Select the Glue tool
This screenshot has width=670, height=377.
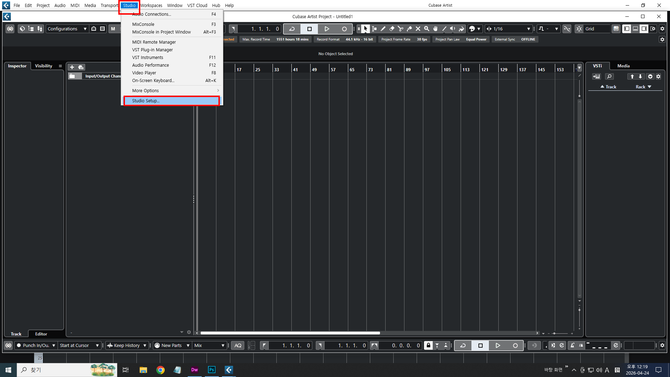(x=409, y=29)
